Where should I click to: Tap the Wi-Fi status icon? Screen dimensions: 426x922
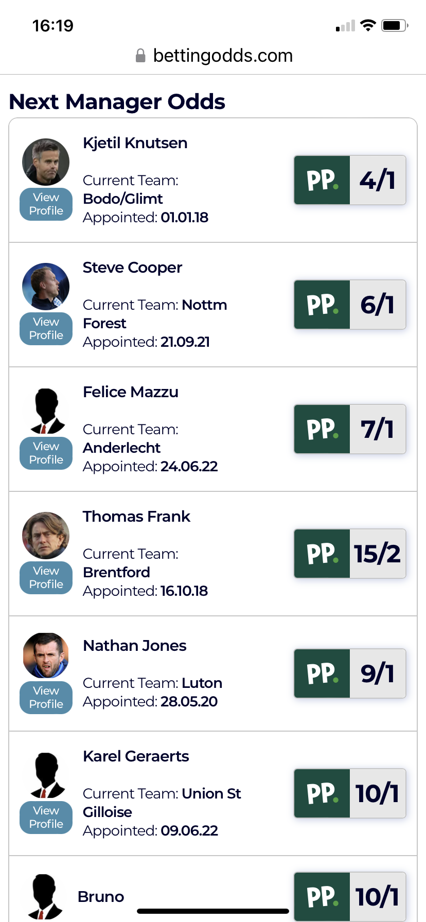[368, 25]
